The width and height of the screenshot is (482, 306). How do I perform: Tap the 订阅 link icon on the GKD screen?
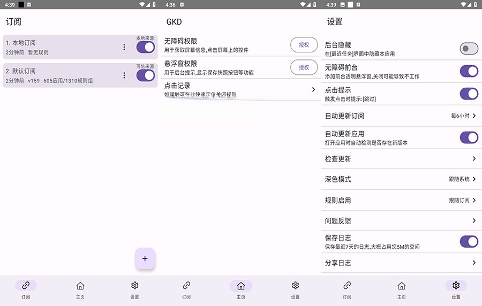[186, 286]
